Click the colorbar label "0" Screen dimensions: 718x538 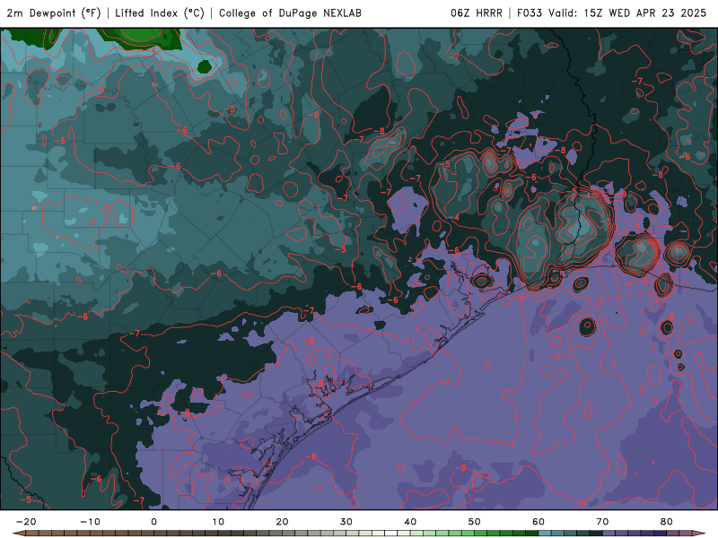(153, 522)
